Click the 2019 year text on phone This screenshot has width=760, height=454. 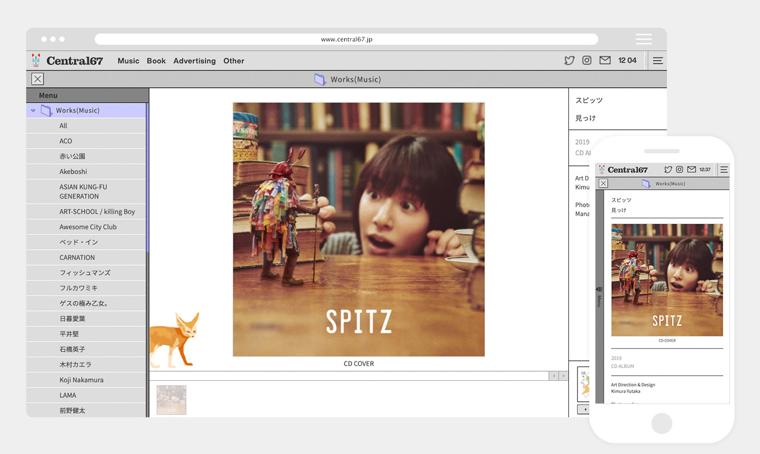point(617,359)
